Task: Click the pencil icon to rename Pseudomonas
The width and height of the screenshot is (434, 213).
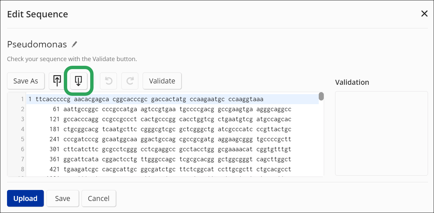Action: [x=75, y=44]
